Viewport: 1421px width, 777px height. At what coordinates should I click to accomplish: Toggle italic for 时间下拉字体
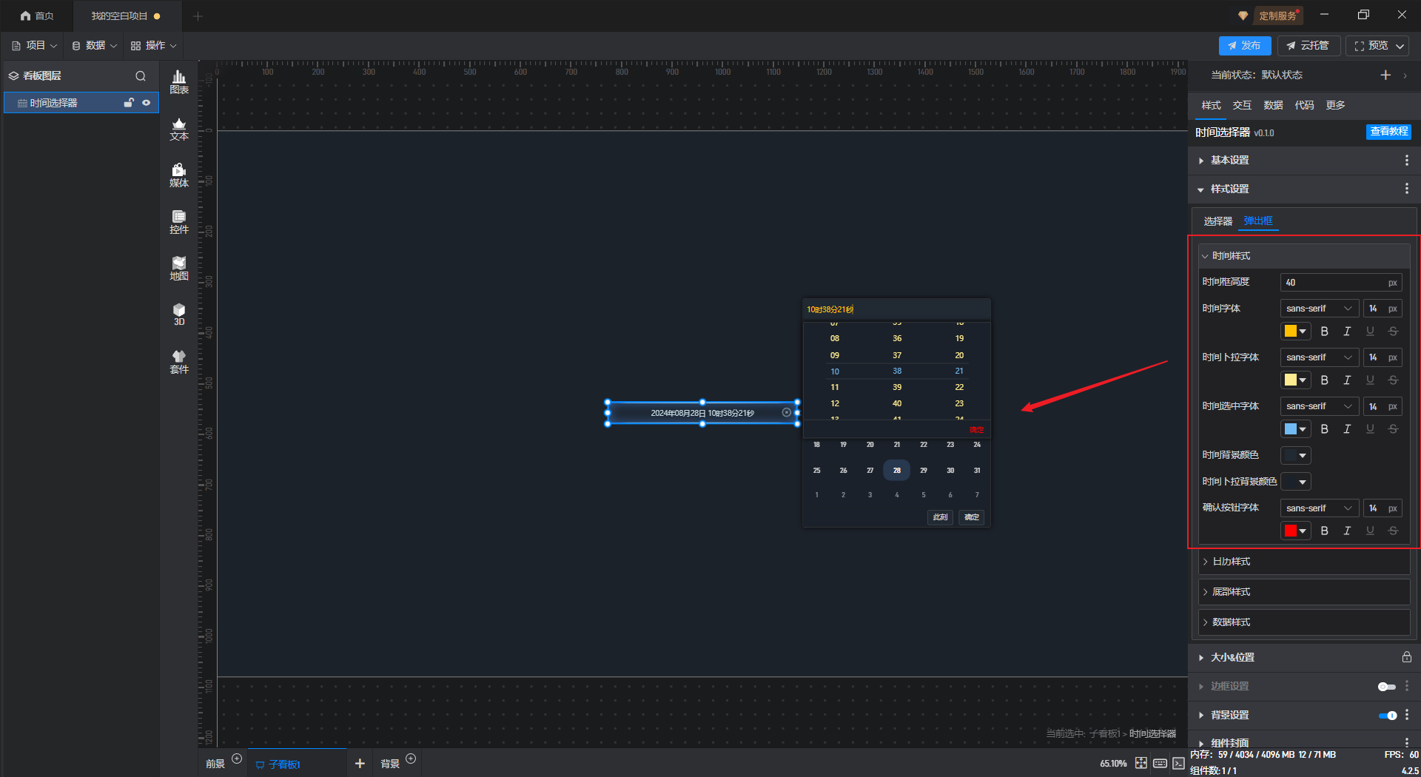pos(1347,380)
